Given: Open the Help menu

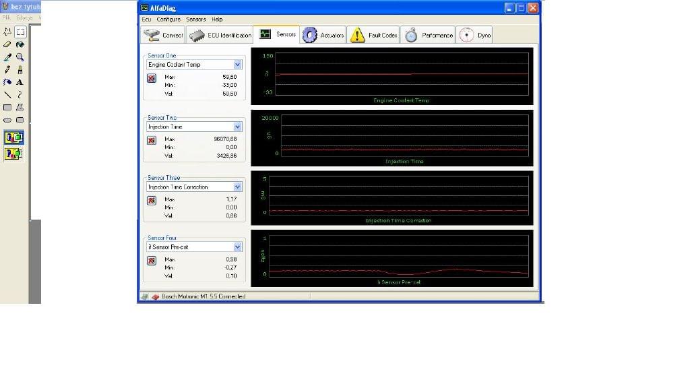Looking at the screenshot, I should (217, 20).
